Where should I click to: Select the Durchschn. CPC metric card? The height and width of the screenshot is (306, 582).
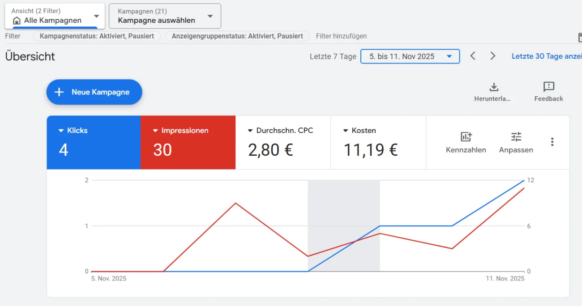pyautogui.click(x=283, y=143)
